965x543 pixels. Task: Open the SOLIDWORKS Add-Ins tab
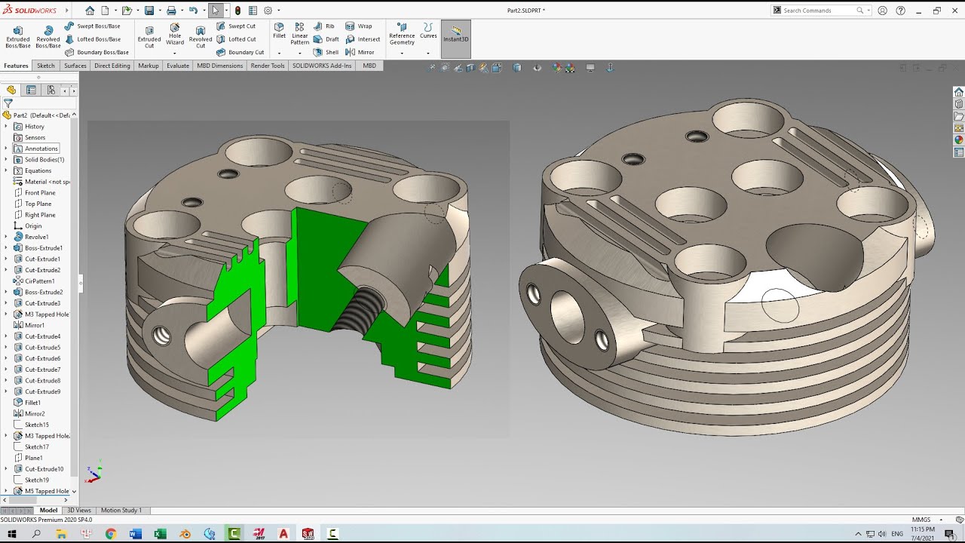[322, 66]
